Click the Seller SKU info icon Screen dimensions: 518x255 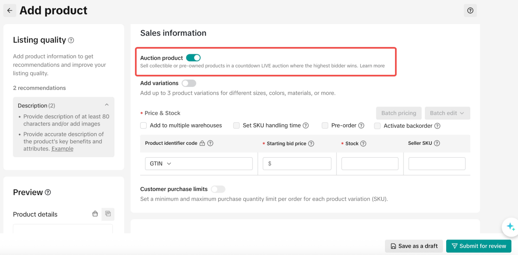[x=437, y=143]
